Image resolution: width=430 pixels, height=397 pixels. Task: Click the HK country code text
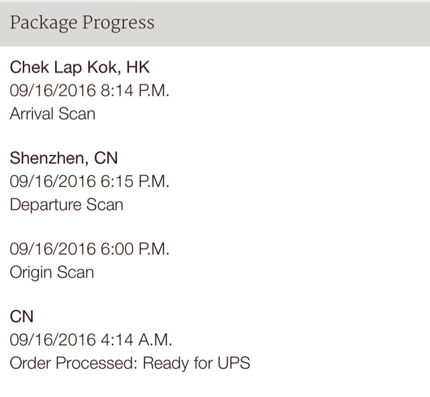tap(138, 67)
